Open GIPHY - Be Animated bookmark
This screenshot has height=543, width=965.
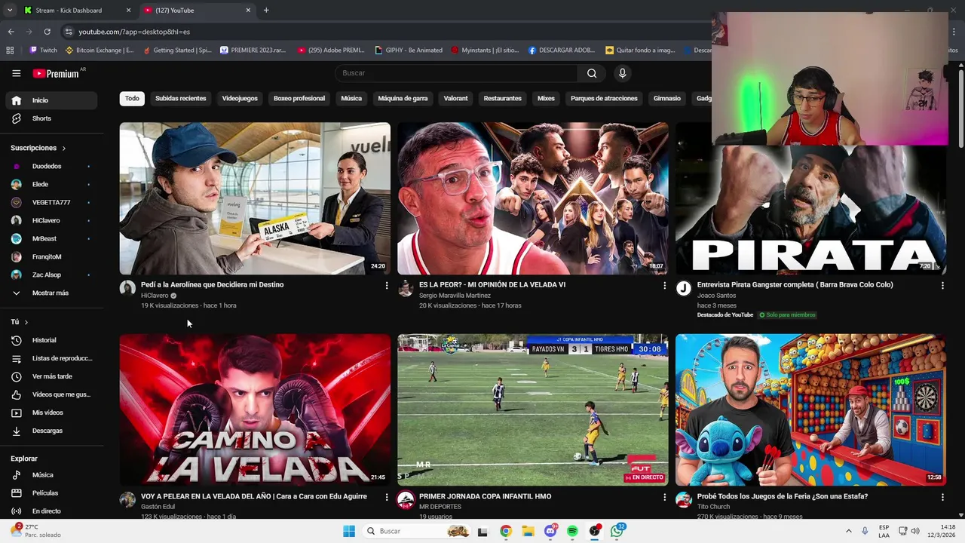pos(408,51)
